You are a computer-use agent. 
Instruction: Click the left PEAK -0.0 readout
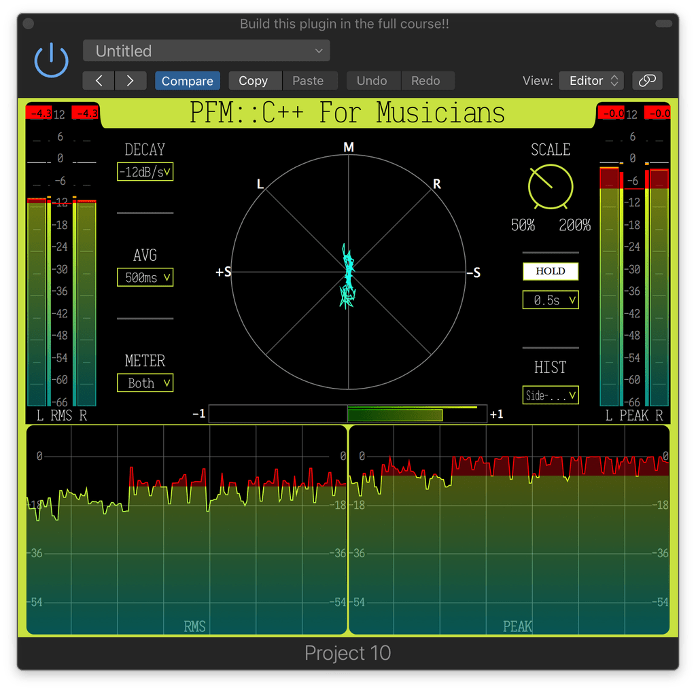[611, 113]
